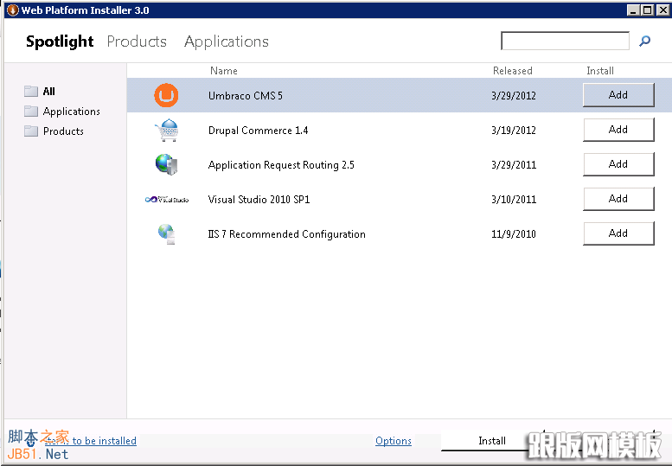Click release date 3/10/2011
The width and height of the screenshot is (672, 466).
(x=514, y=200)
